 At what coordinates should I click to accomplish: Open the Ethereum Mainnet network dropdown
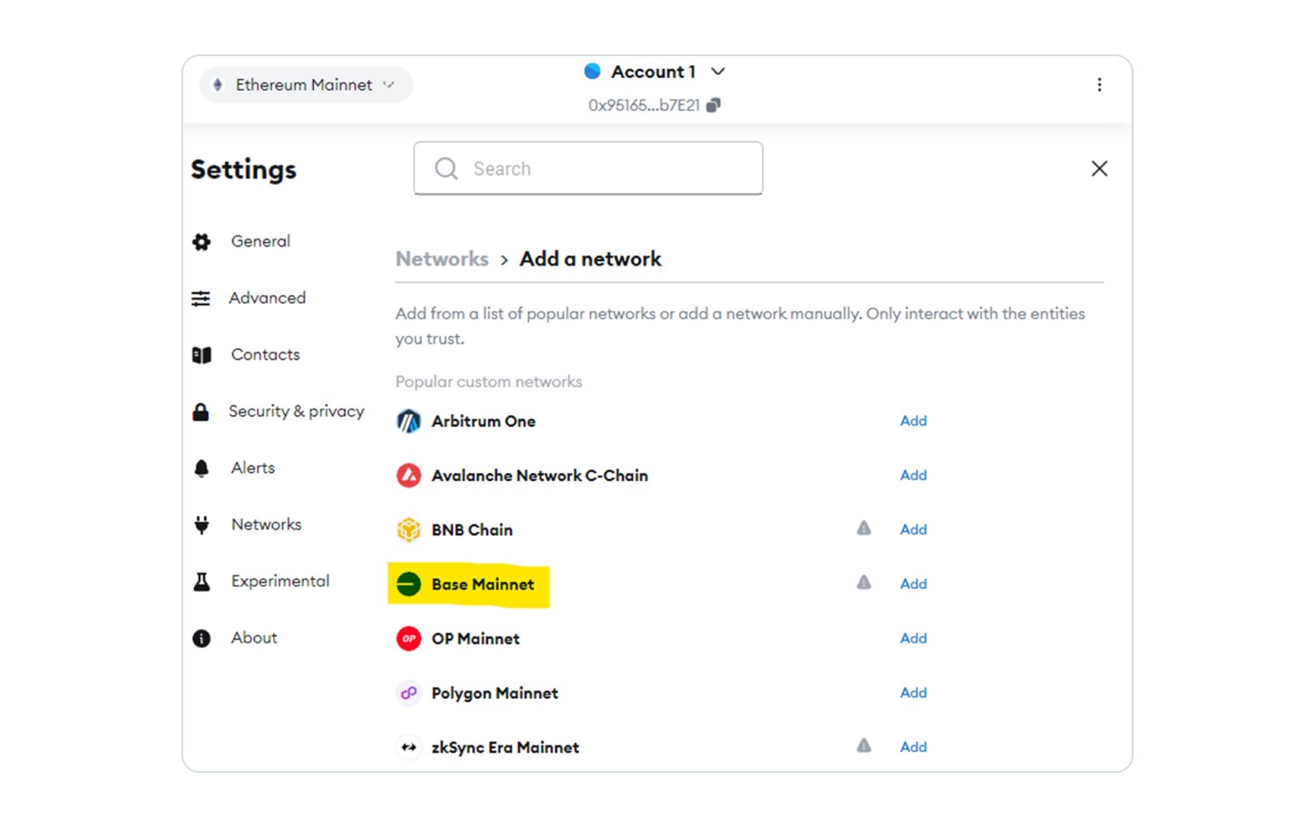[306, 84]
